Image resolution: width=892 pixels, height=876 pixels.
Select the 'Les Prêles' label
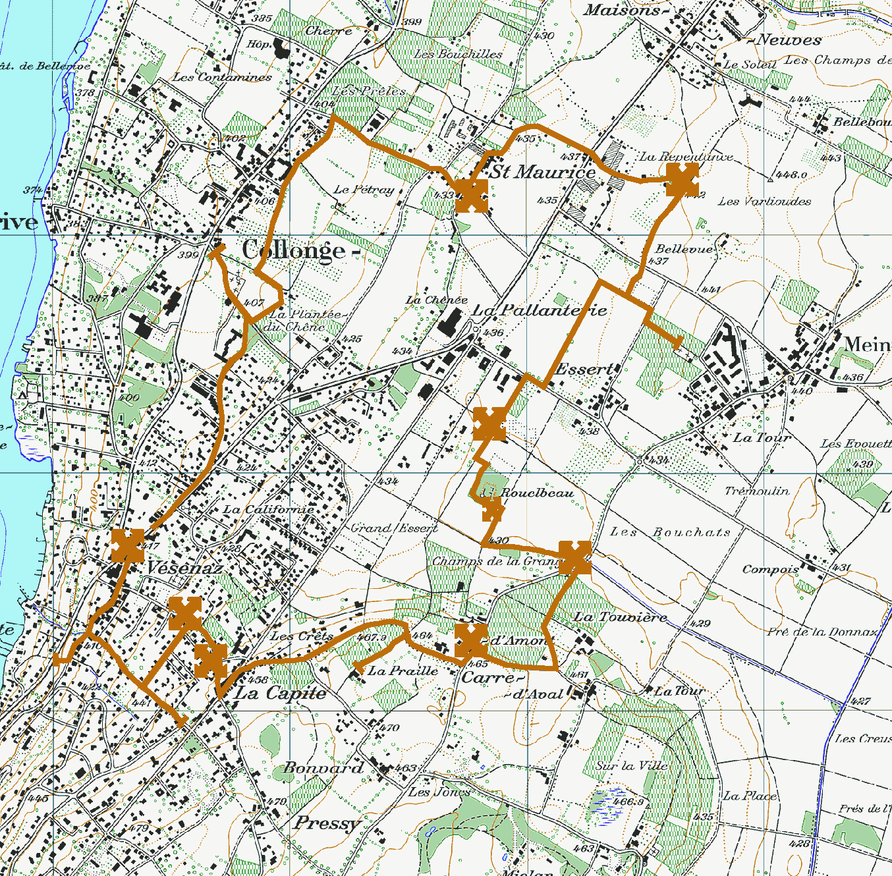click(x=370, y=90)
